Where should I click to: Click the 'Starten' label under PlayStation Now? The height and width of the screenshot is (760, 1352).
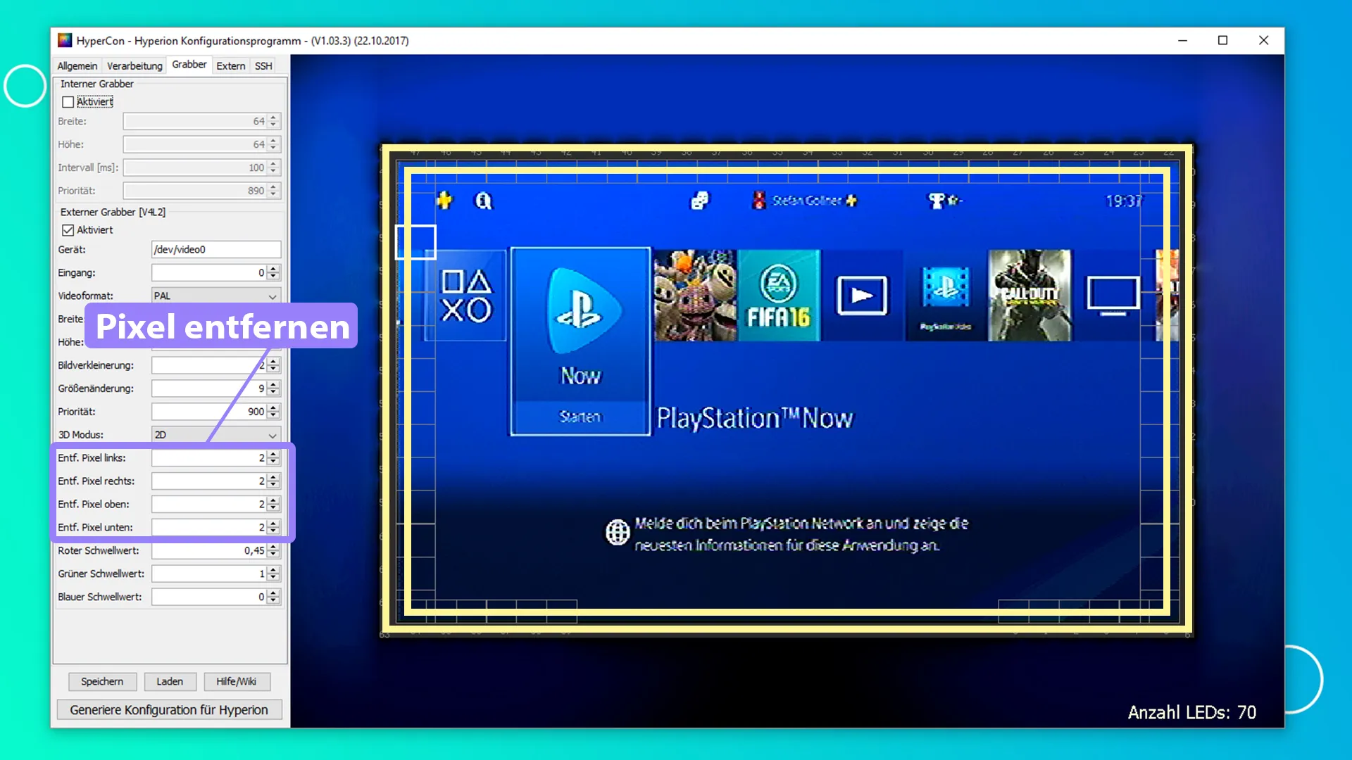click(580, 417)
